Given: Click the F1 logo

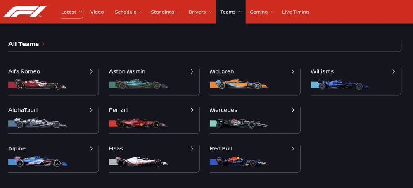Looking at the screenshot, I should (x=25, y=12).
